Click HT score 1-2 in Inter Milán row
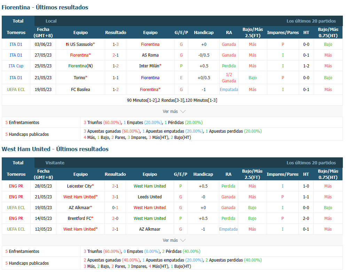Viewport: 346px width, 272px height. point(306,66)
